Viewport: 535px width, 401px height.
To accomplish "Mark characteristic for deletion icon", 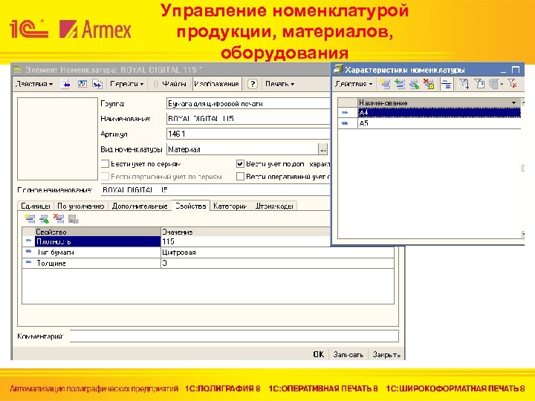I will 429,84.
